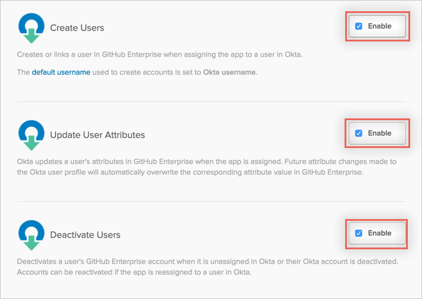This screenshot has height=299, width=422.
Task: Click the Create Users provisioning icon
Action: coord(30,27)
